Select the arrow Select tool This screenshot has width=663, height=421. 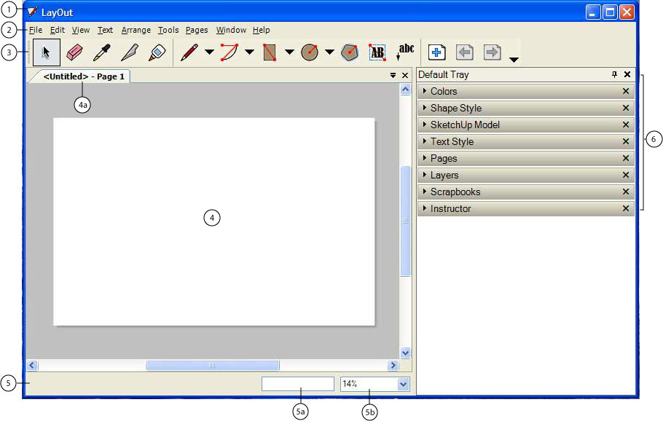[x=47, y=52]
